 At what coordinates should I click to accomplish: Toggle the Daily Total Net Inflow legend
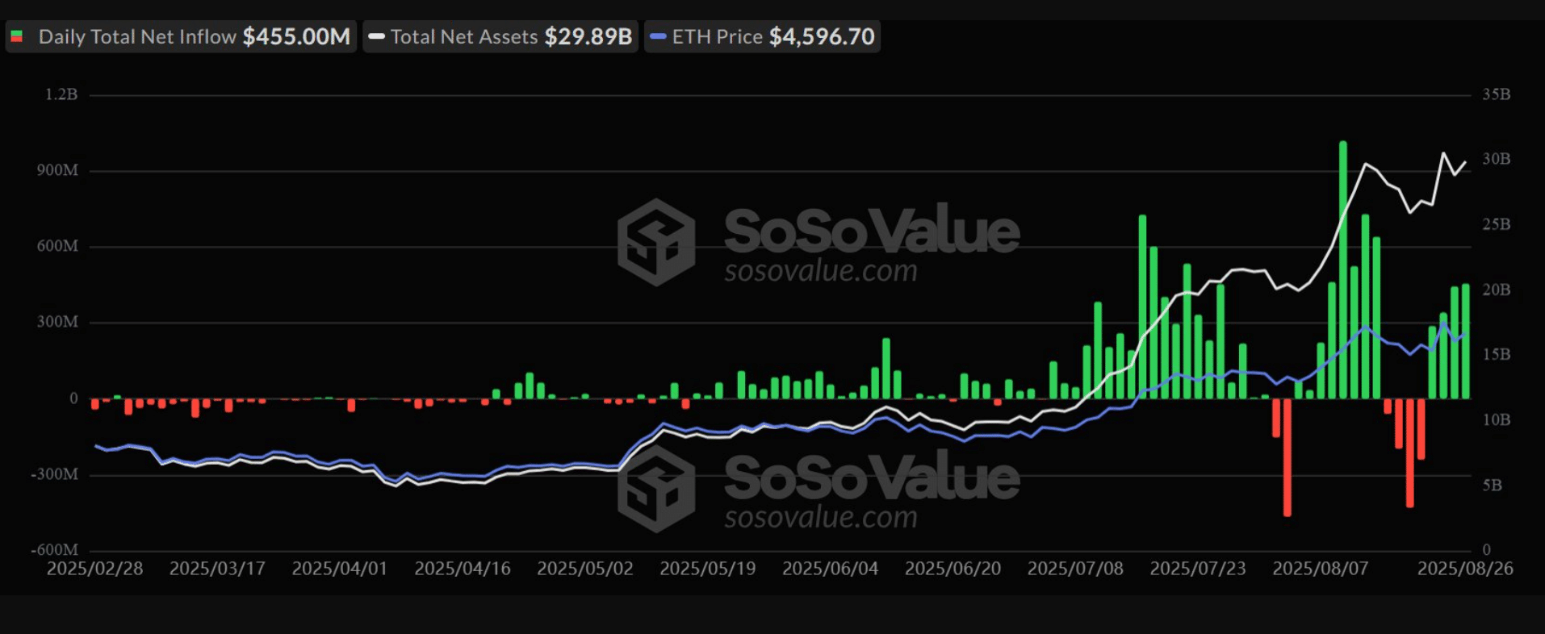click(181, 37)
